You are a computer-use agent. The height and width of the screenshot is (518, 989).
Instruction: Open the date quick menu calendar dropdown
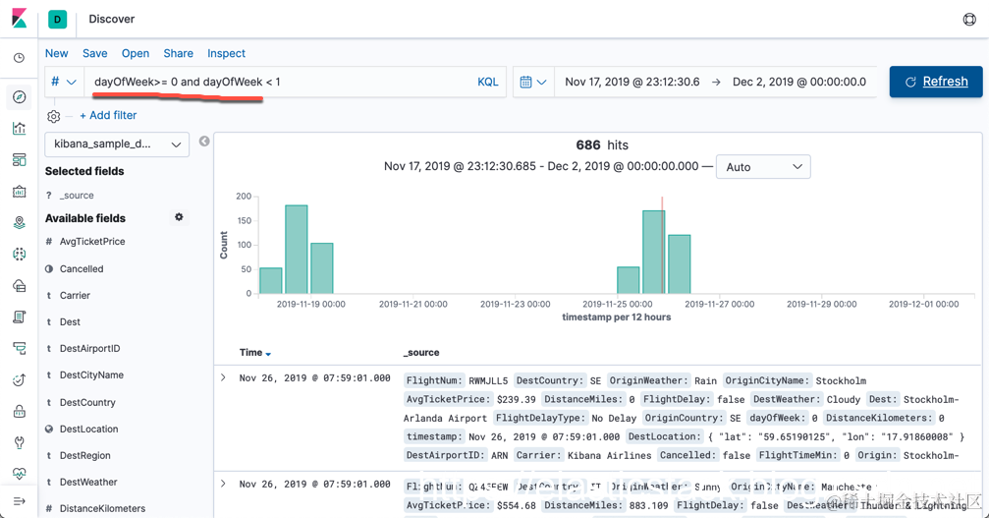[533, 82]
